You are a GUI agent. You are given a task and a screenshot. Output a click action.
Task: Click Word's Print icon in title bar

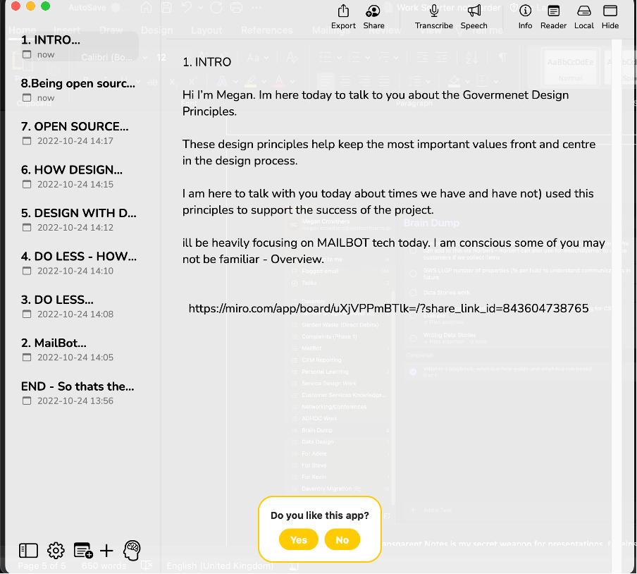pos(236,8)
